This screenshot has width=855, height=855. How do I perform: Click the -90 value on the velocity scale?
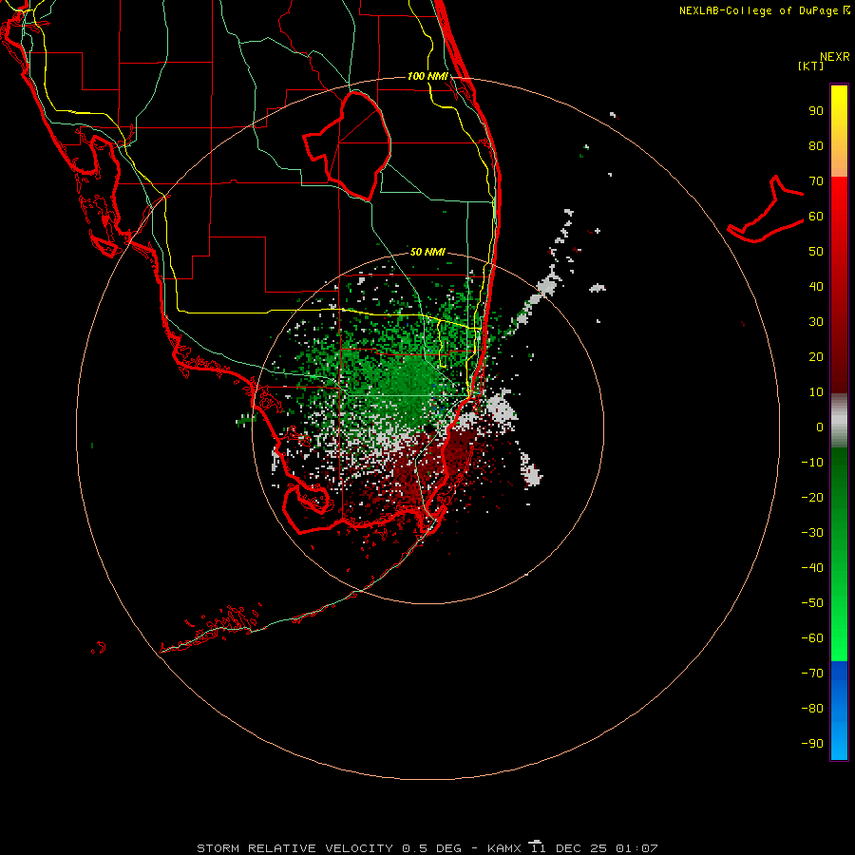click(812, 744)
